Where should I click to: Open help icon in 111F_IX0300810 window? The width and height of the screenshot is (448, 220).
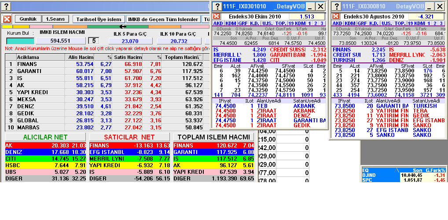337,6
